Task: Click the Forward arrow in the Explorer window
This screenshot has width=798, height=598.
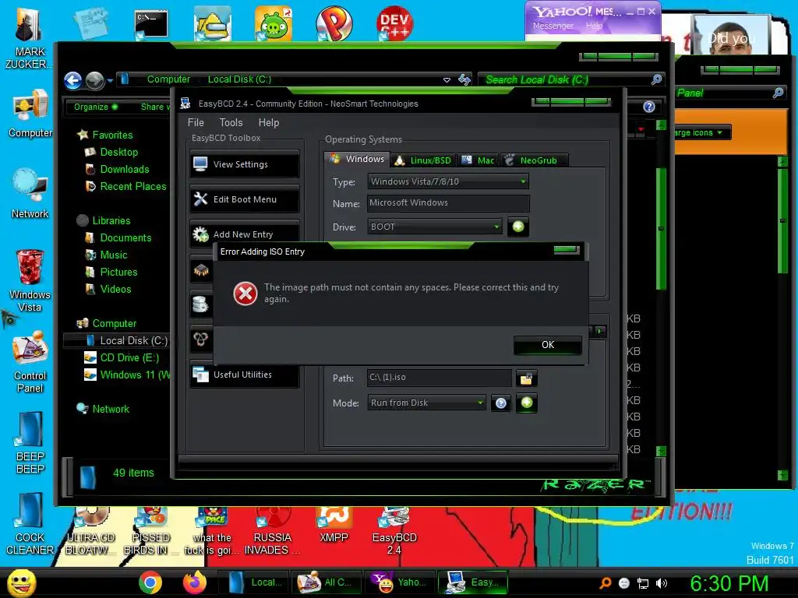Action: pyautogui.click(x=94, y=80)
